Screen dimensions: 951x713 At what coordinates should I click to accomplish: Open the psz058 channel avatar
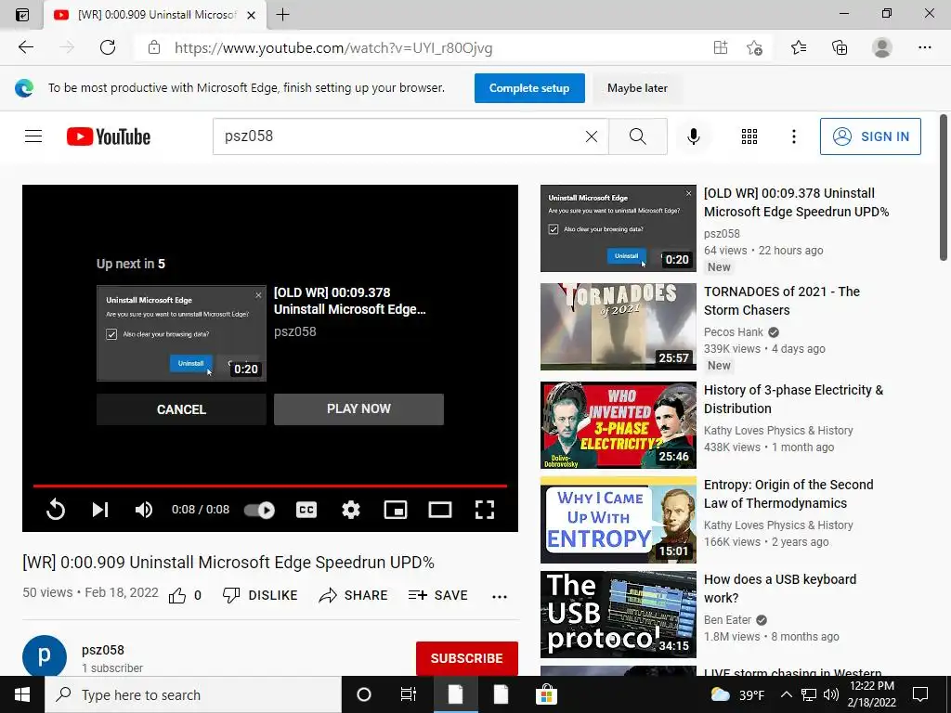(x=45, y=656)
